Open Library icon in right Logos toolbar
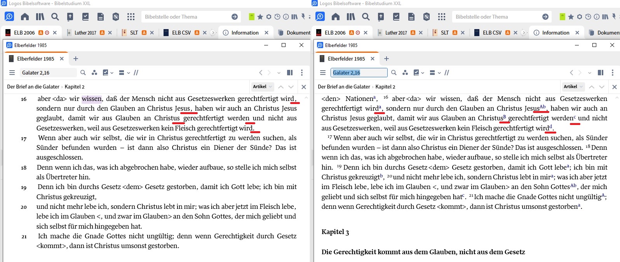Screen dimensions: 620x262 (x=351, y=17)
